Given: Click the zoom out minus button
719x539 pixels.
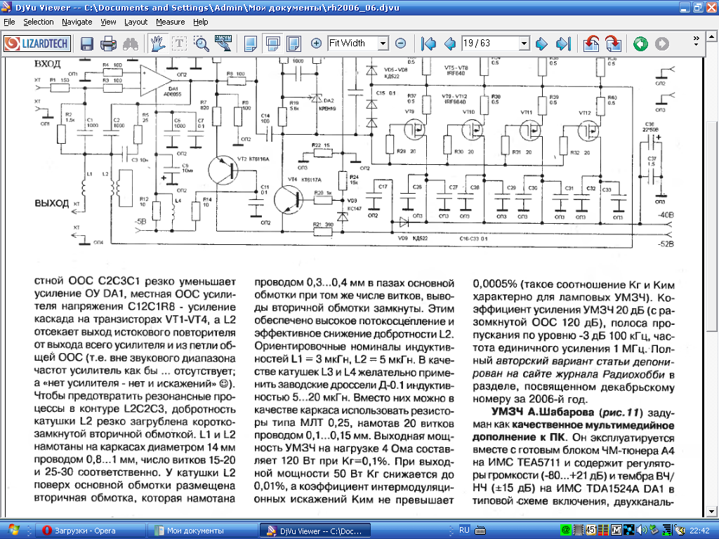Looking at the screenshot, I should [x=400, y=44].
